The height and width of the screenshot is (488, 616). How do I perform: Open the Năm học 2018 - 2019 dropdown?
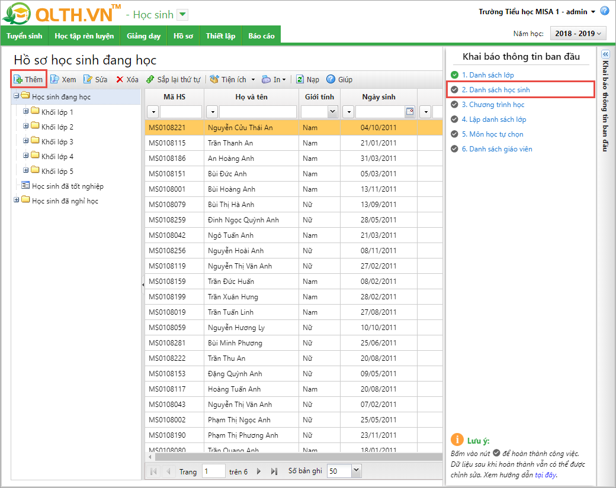[578, 34]
